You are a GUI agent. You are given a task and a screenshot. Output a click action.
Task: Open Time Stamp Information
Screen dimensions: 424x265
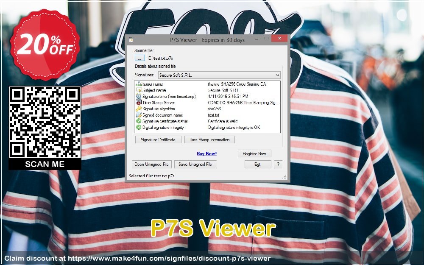pyautogui.click(x=209, y=140)
